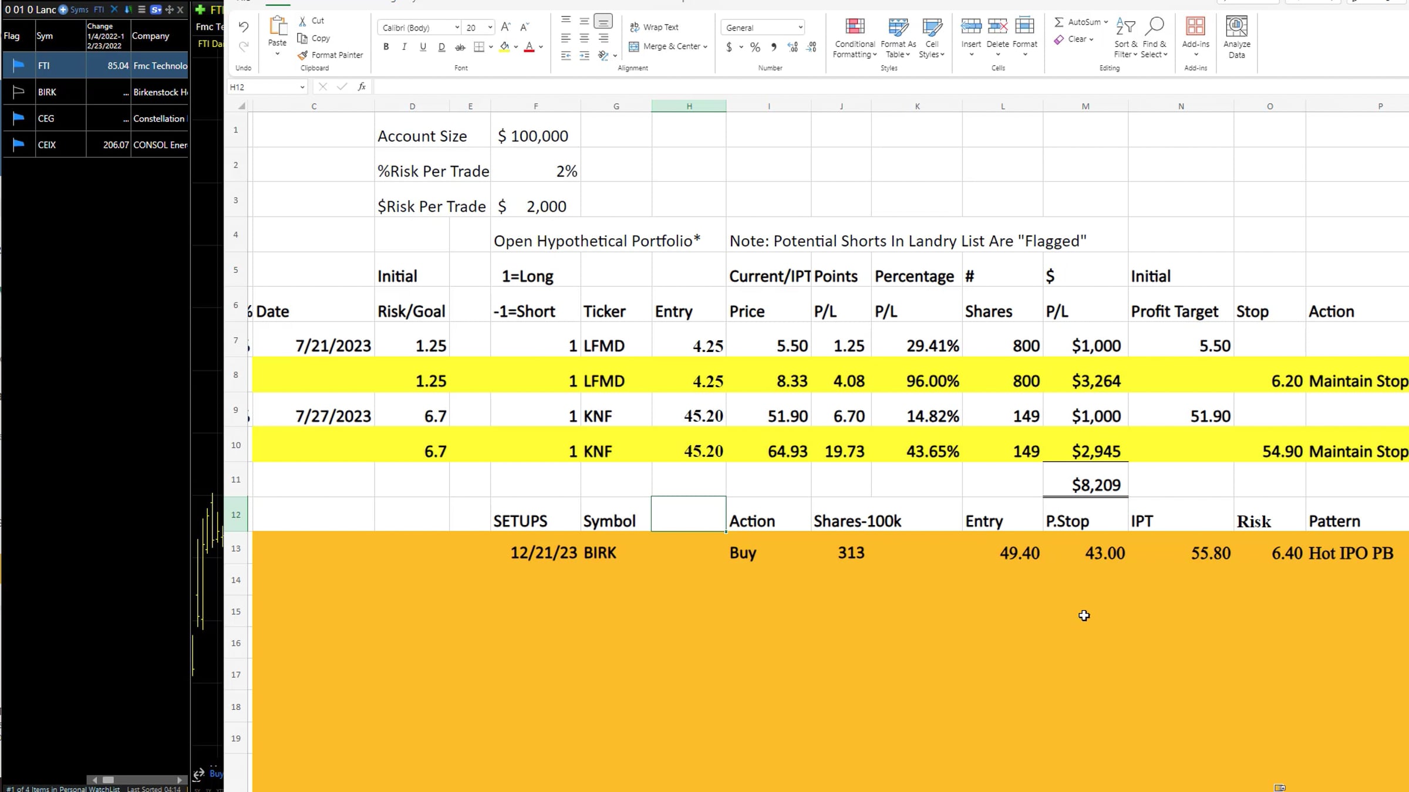
Task: Open the Sort & Filter menu
Action: [1125, 38]
